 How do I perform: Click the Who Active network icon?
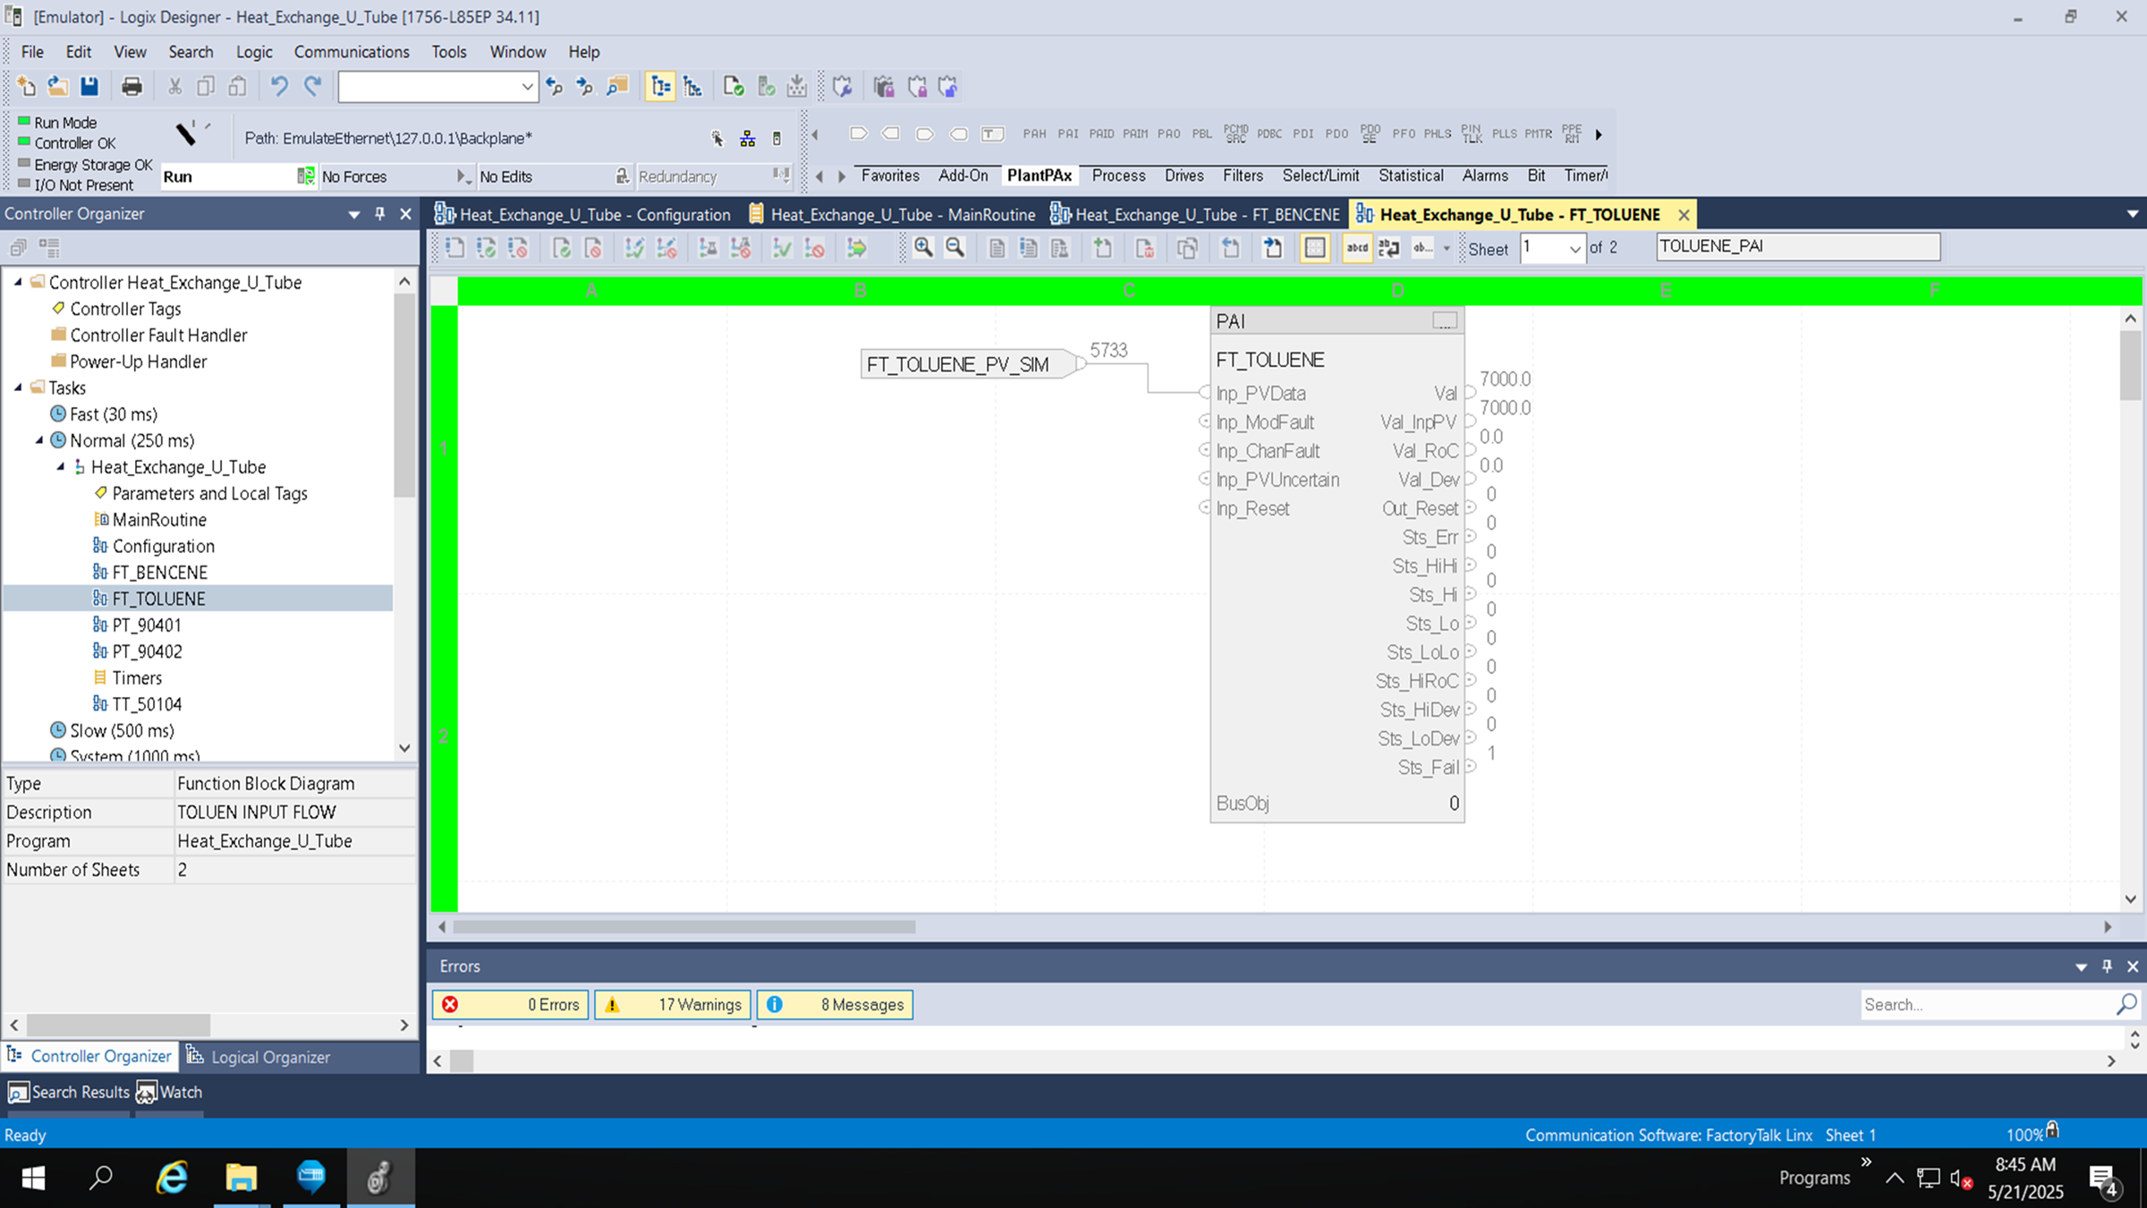(x=748, y=139)
